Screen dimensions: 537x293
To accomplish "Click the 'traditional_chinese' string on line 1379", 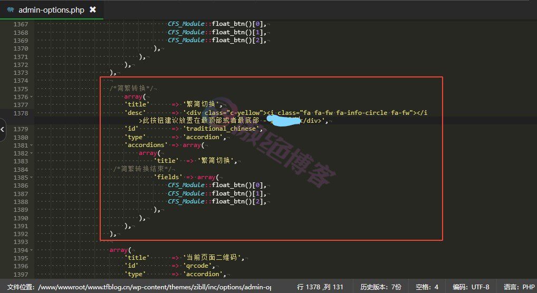I will pyautogui.click(x=221, y=129).
